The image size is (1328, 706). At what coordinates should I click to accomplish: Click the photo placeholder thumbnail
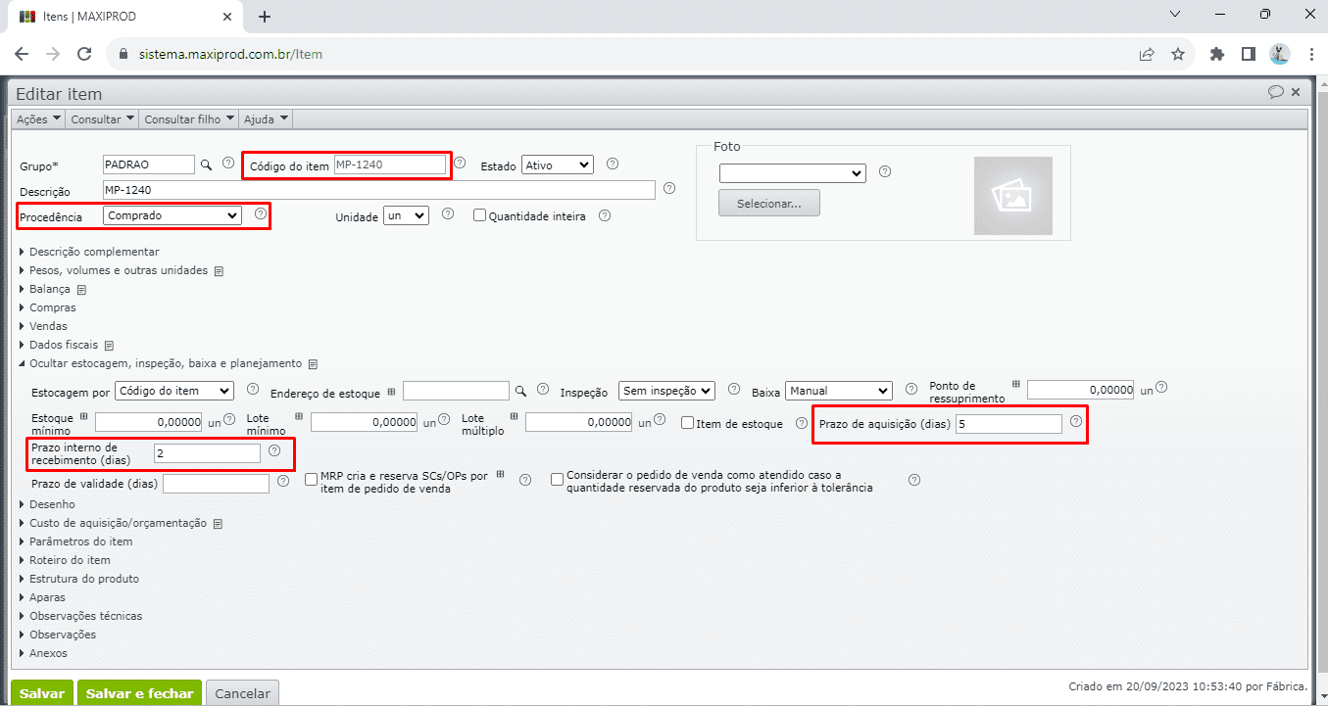coord(1013,196)
